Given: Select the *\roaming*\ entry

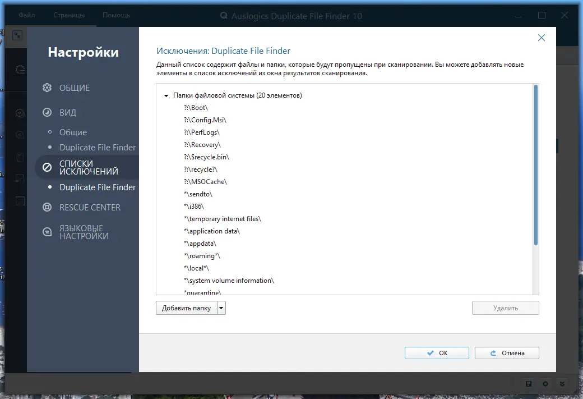Looking at the screenshot, I should point(202,256).
